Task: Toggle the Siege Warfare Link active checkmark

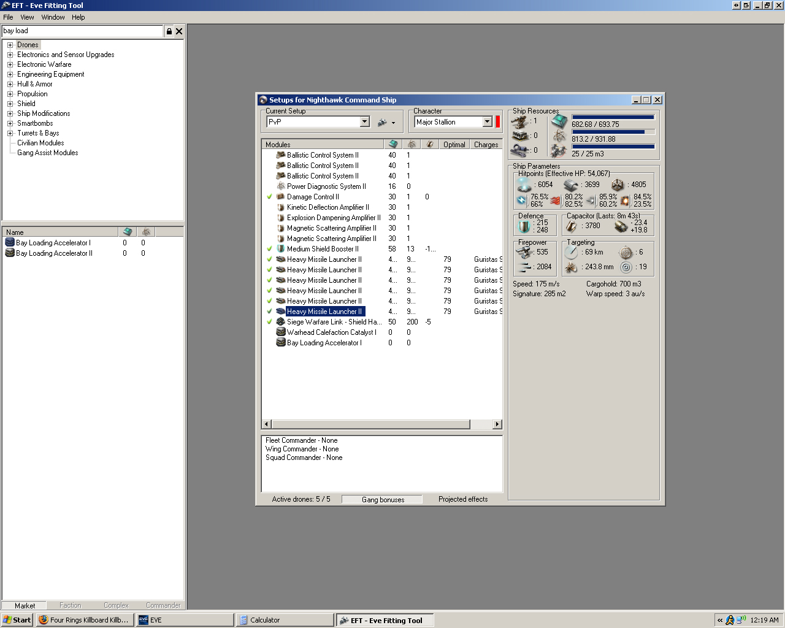Action: [269, 321]
